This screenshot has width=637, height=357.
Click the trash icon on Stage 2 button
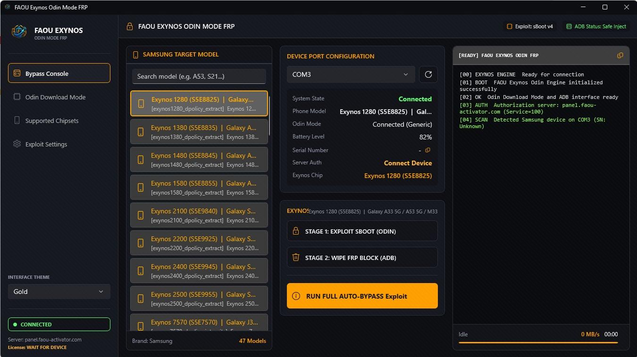tap(296, 258)
